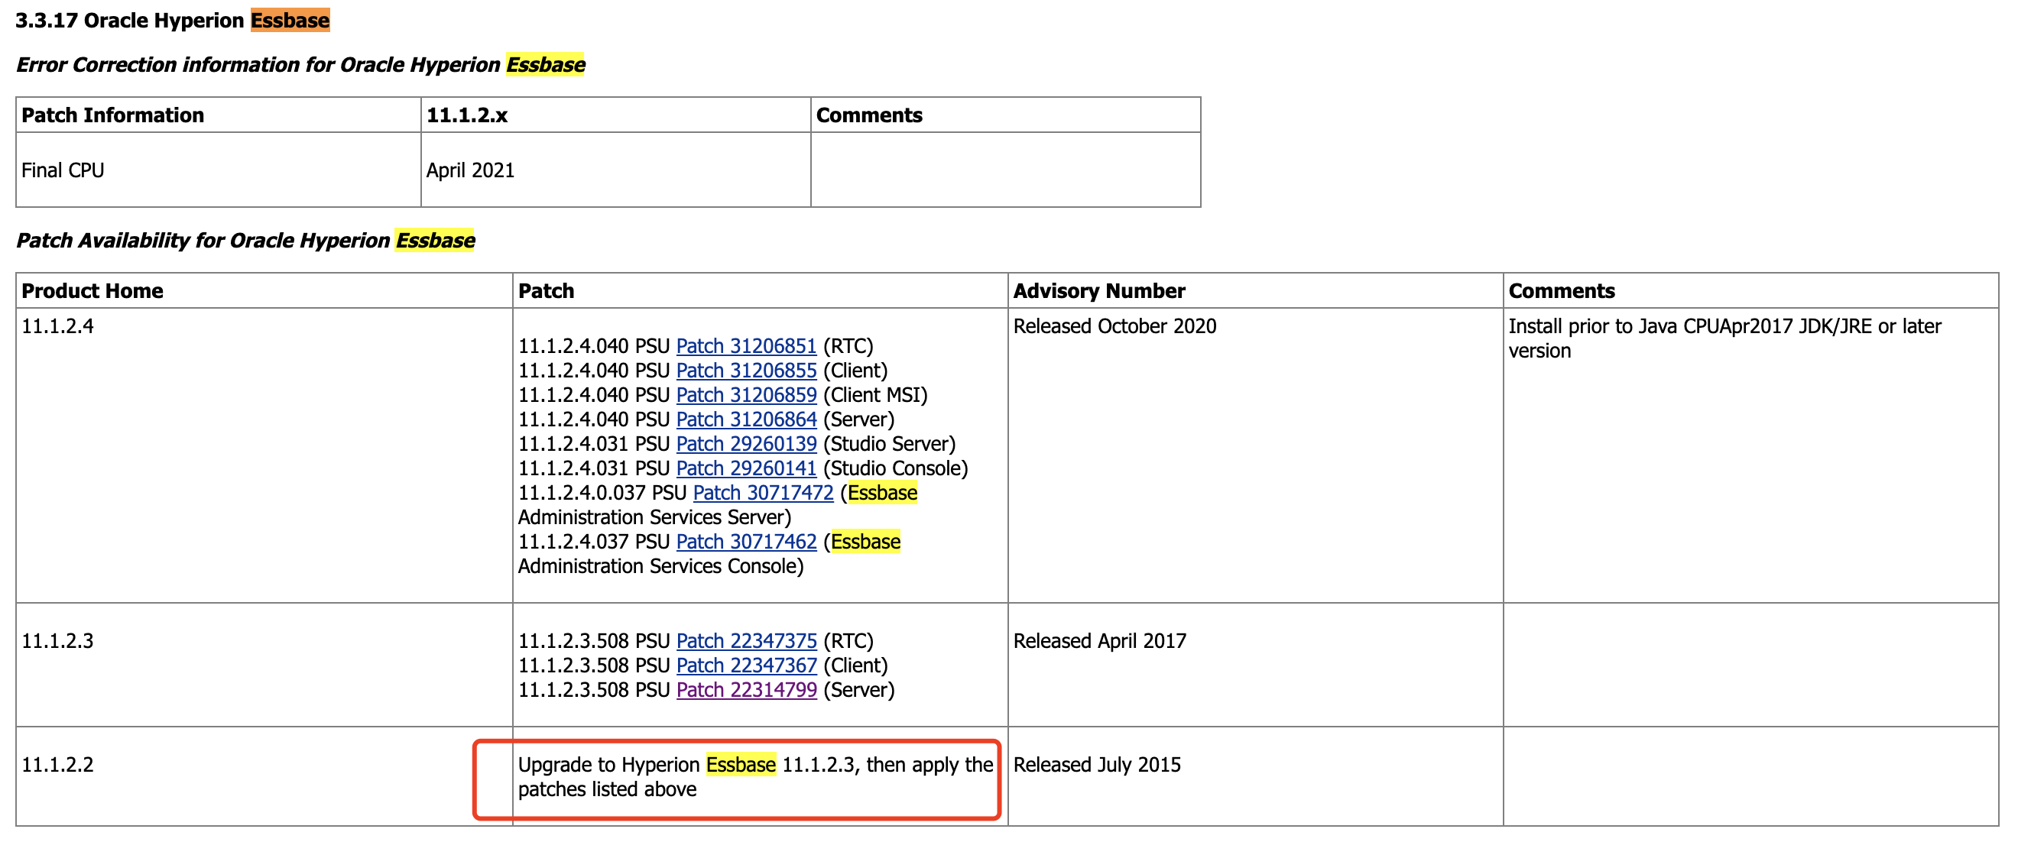Open Patch 31206859 Client MSI link
Viewport: 2018px width, 842px height.
tap(746, 395)
